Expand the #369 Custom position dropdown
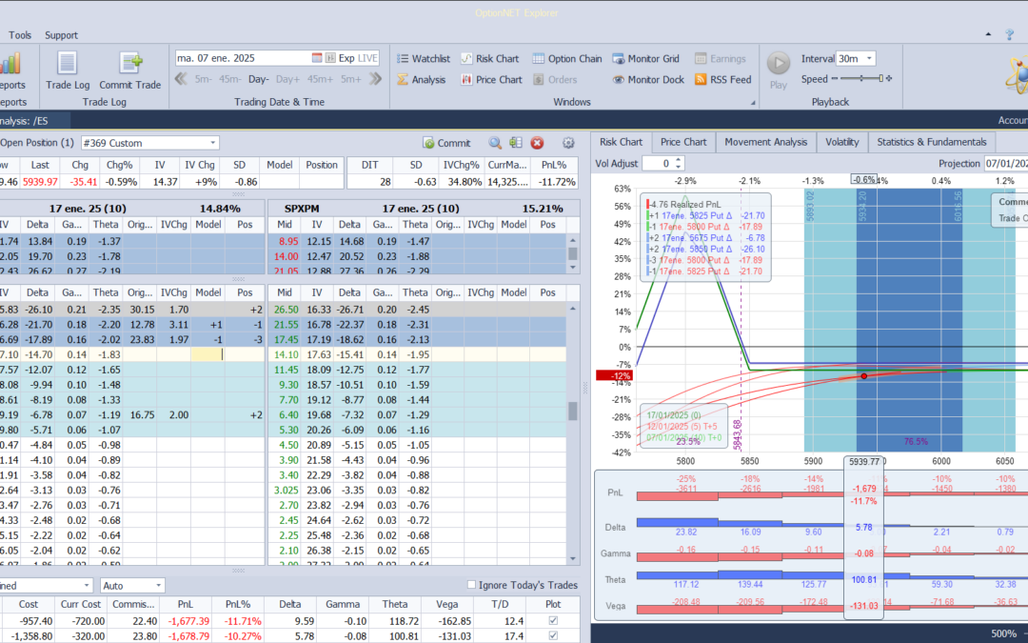The width and height of the screenshot is (1028, 643). pyautogui.click(x=212, y=143)
